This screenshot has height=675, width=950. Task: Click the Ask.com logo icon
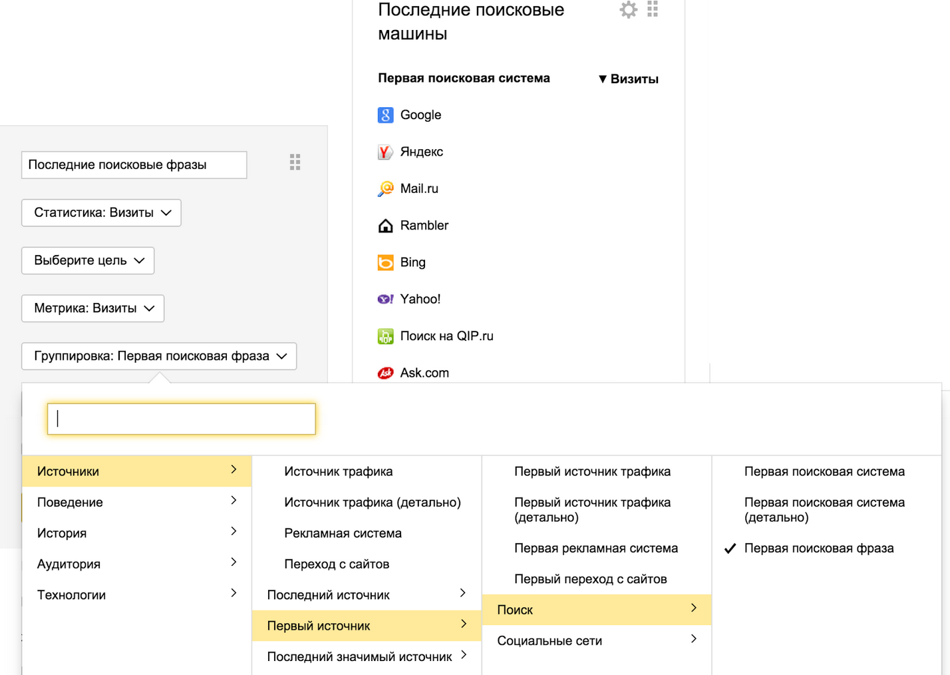(385, 373)
